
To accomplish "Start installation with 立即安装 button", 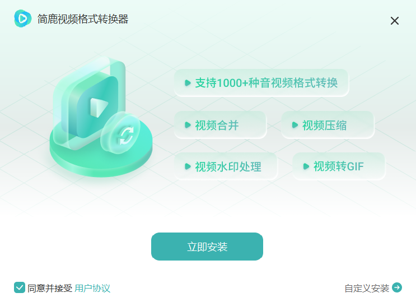I will click(x=207, y=247).
